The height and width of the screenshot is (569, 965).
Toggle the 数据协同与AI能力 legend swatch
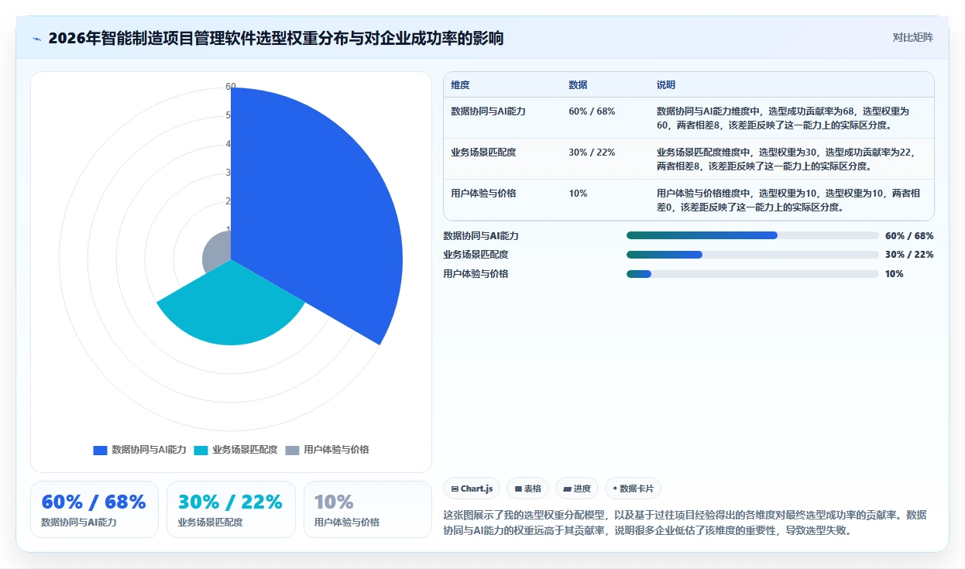coord(100,450)
